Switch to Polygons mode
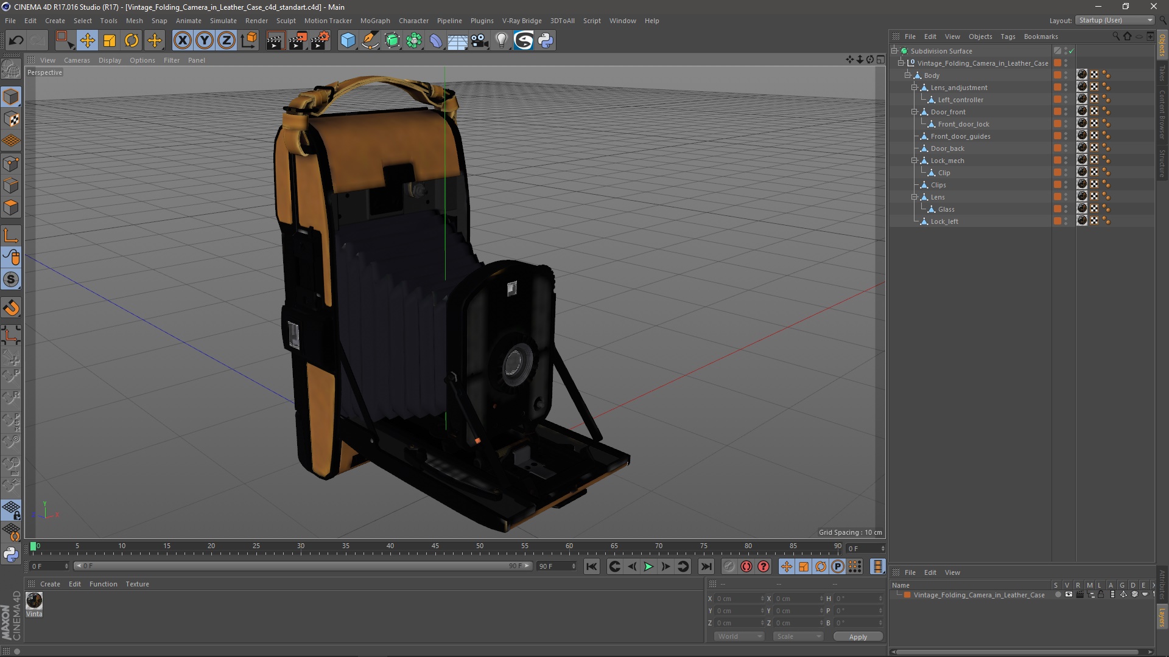 click(11, 207)
